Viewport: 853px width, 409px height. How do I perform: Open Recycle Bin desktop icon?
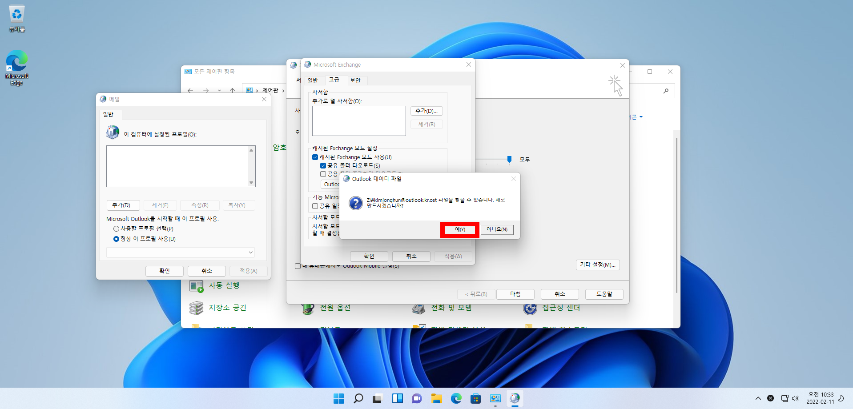17,19
